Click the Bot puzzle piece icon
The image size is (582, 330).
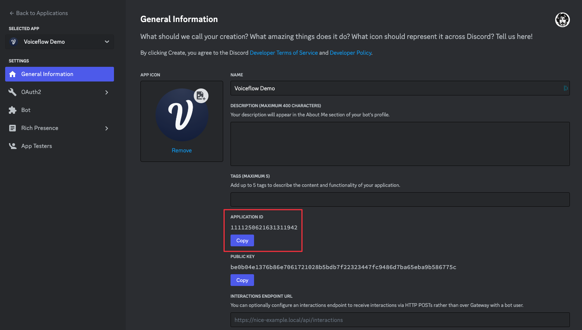pos(13,110)
